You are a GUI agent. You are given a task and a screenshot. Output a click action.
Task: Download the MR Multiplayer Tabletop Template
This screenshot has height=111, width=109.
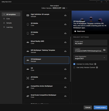pos(65,51)
